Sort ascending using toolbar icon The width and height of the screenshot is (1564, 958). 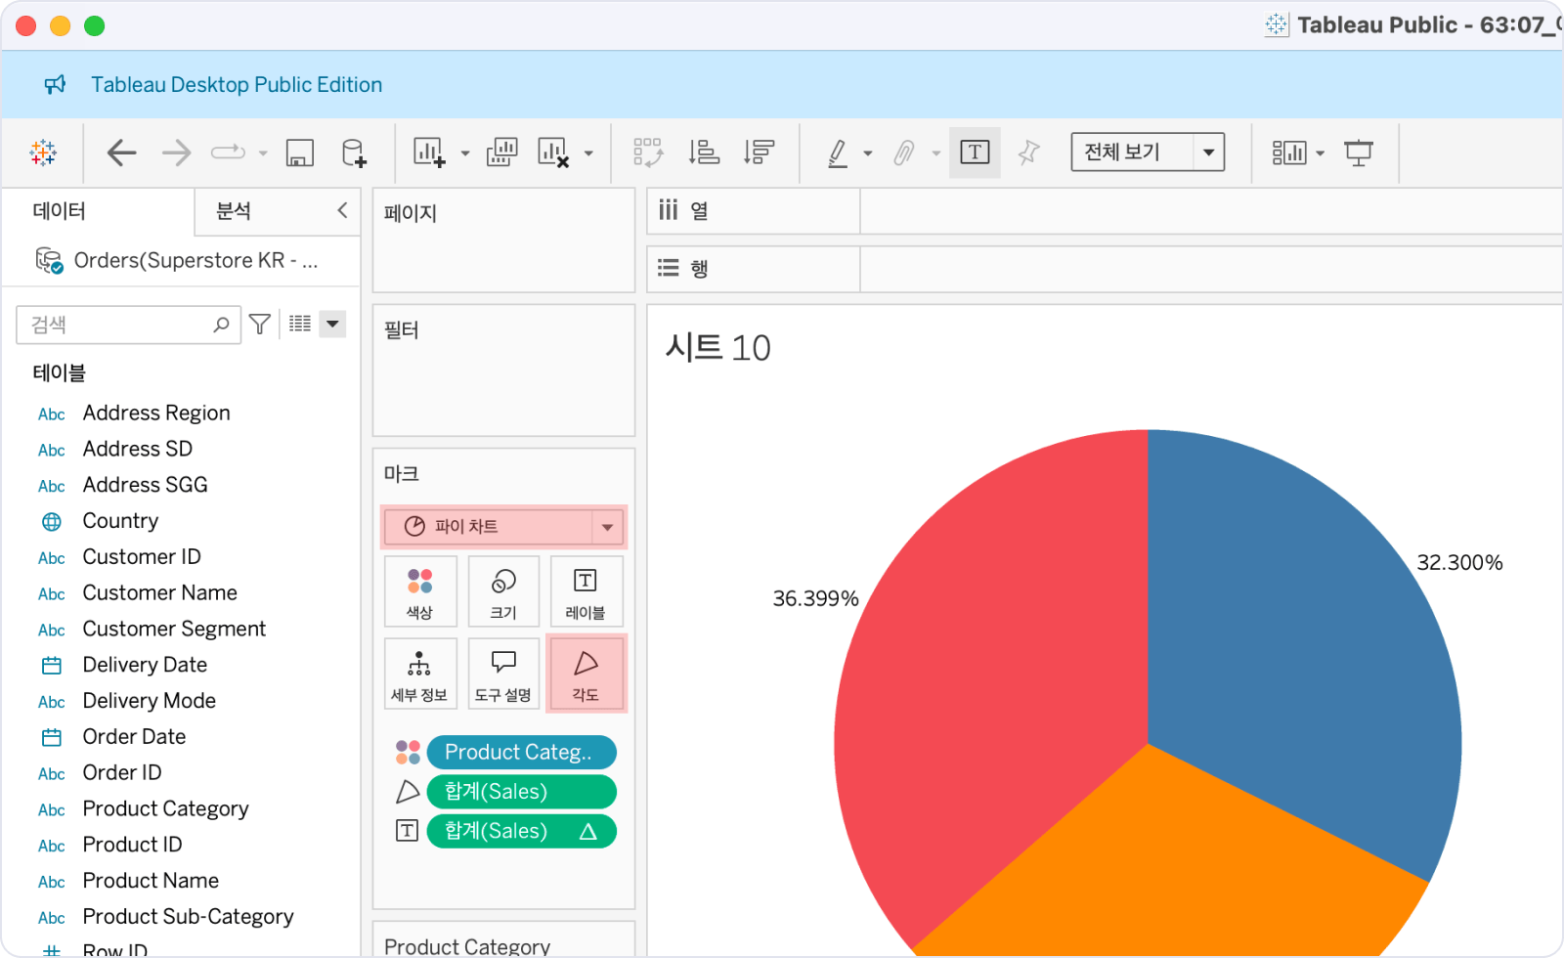click(704, 152)
